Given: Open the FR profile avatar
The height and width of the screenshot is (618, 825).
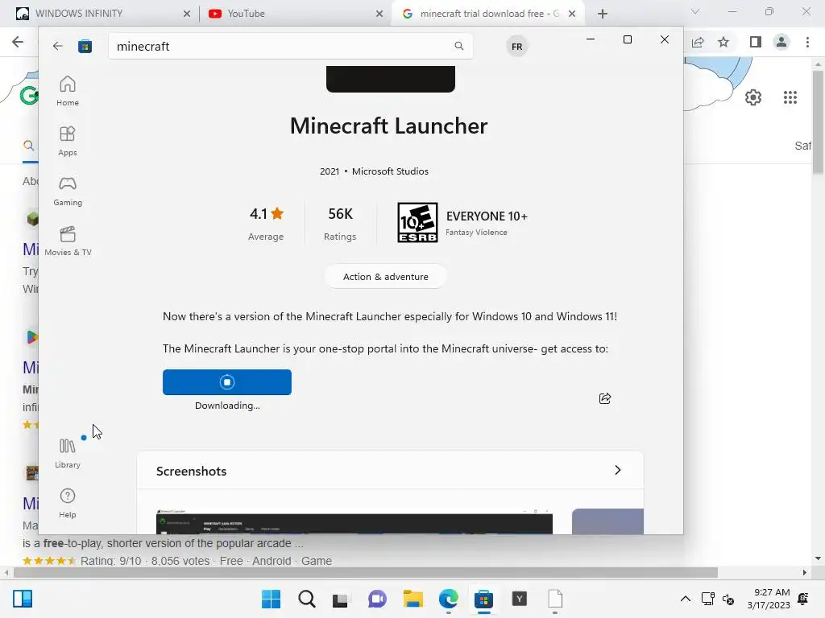Looking at the screenshot, I should click(516, 46).
